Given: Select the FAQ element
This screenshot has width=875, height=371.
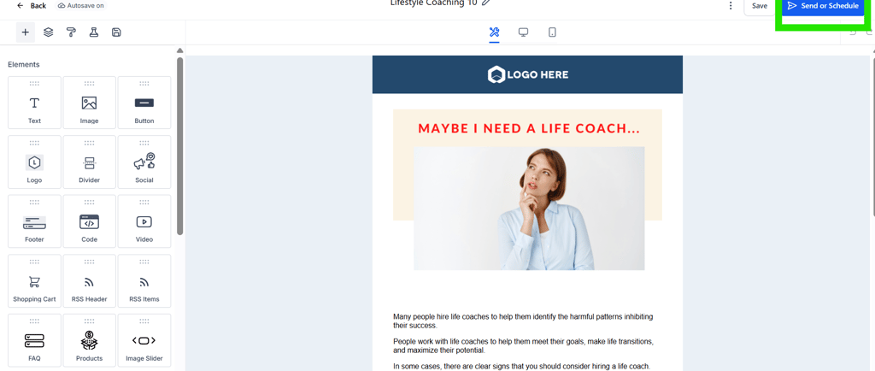Looking at the screenshot, I should coord(34,339).
